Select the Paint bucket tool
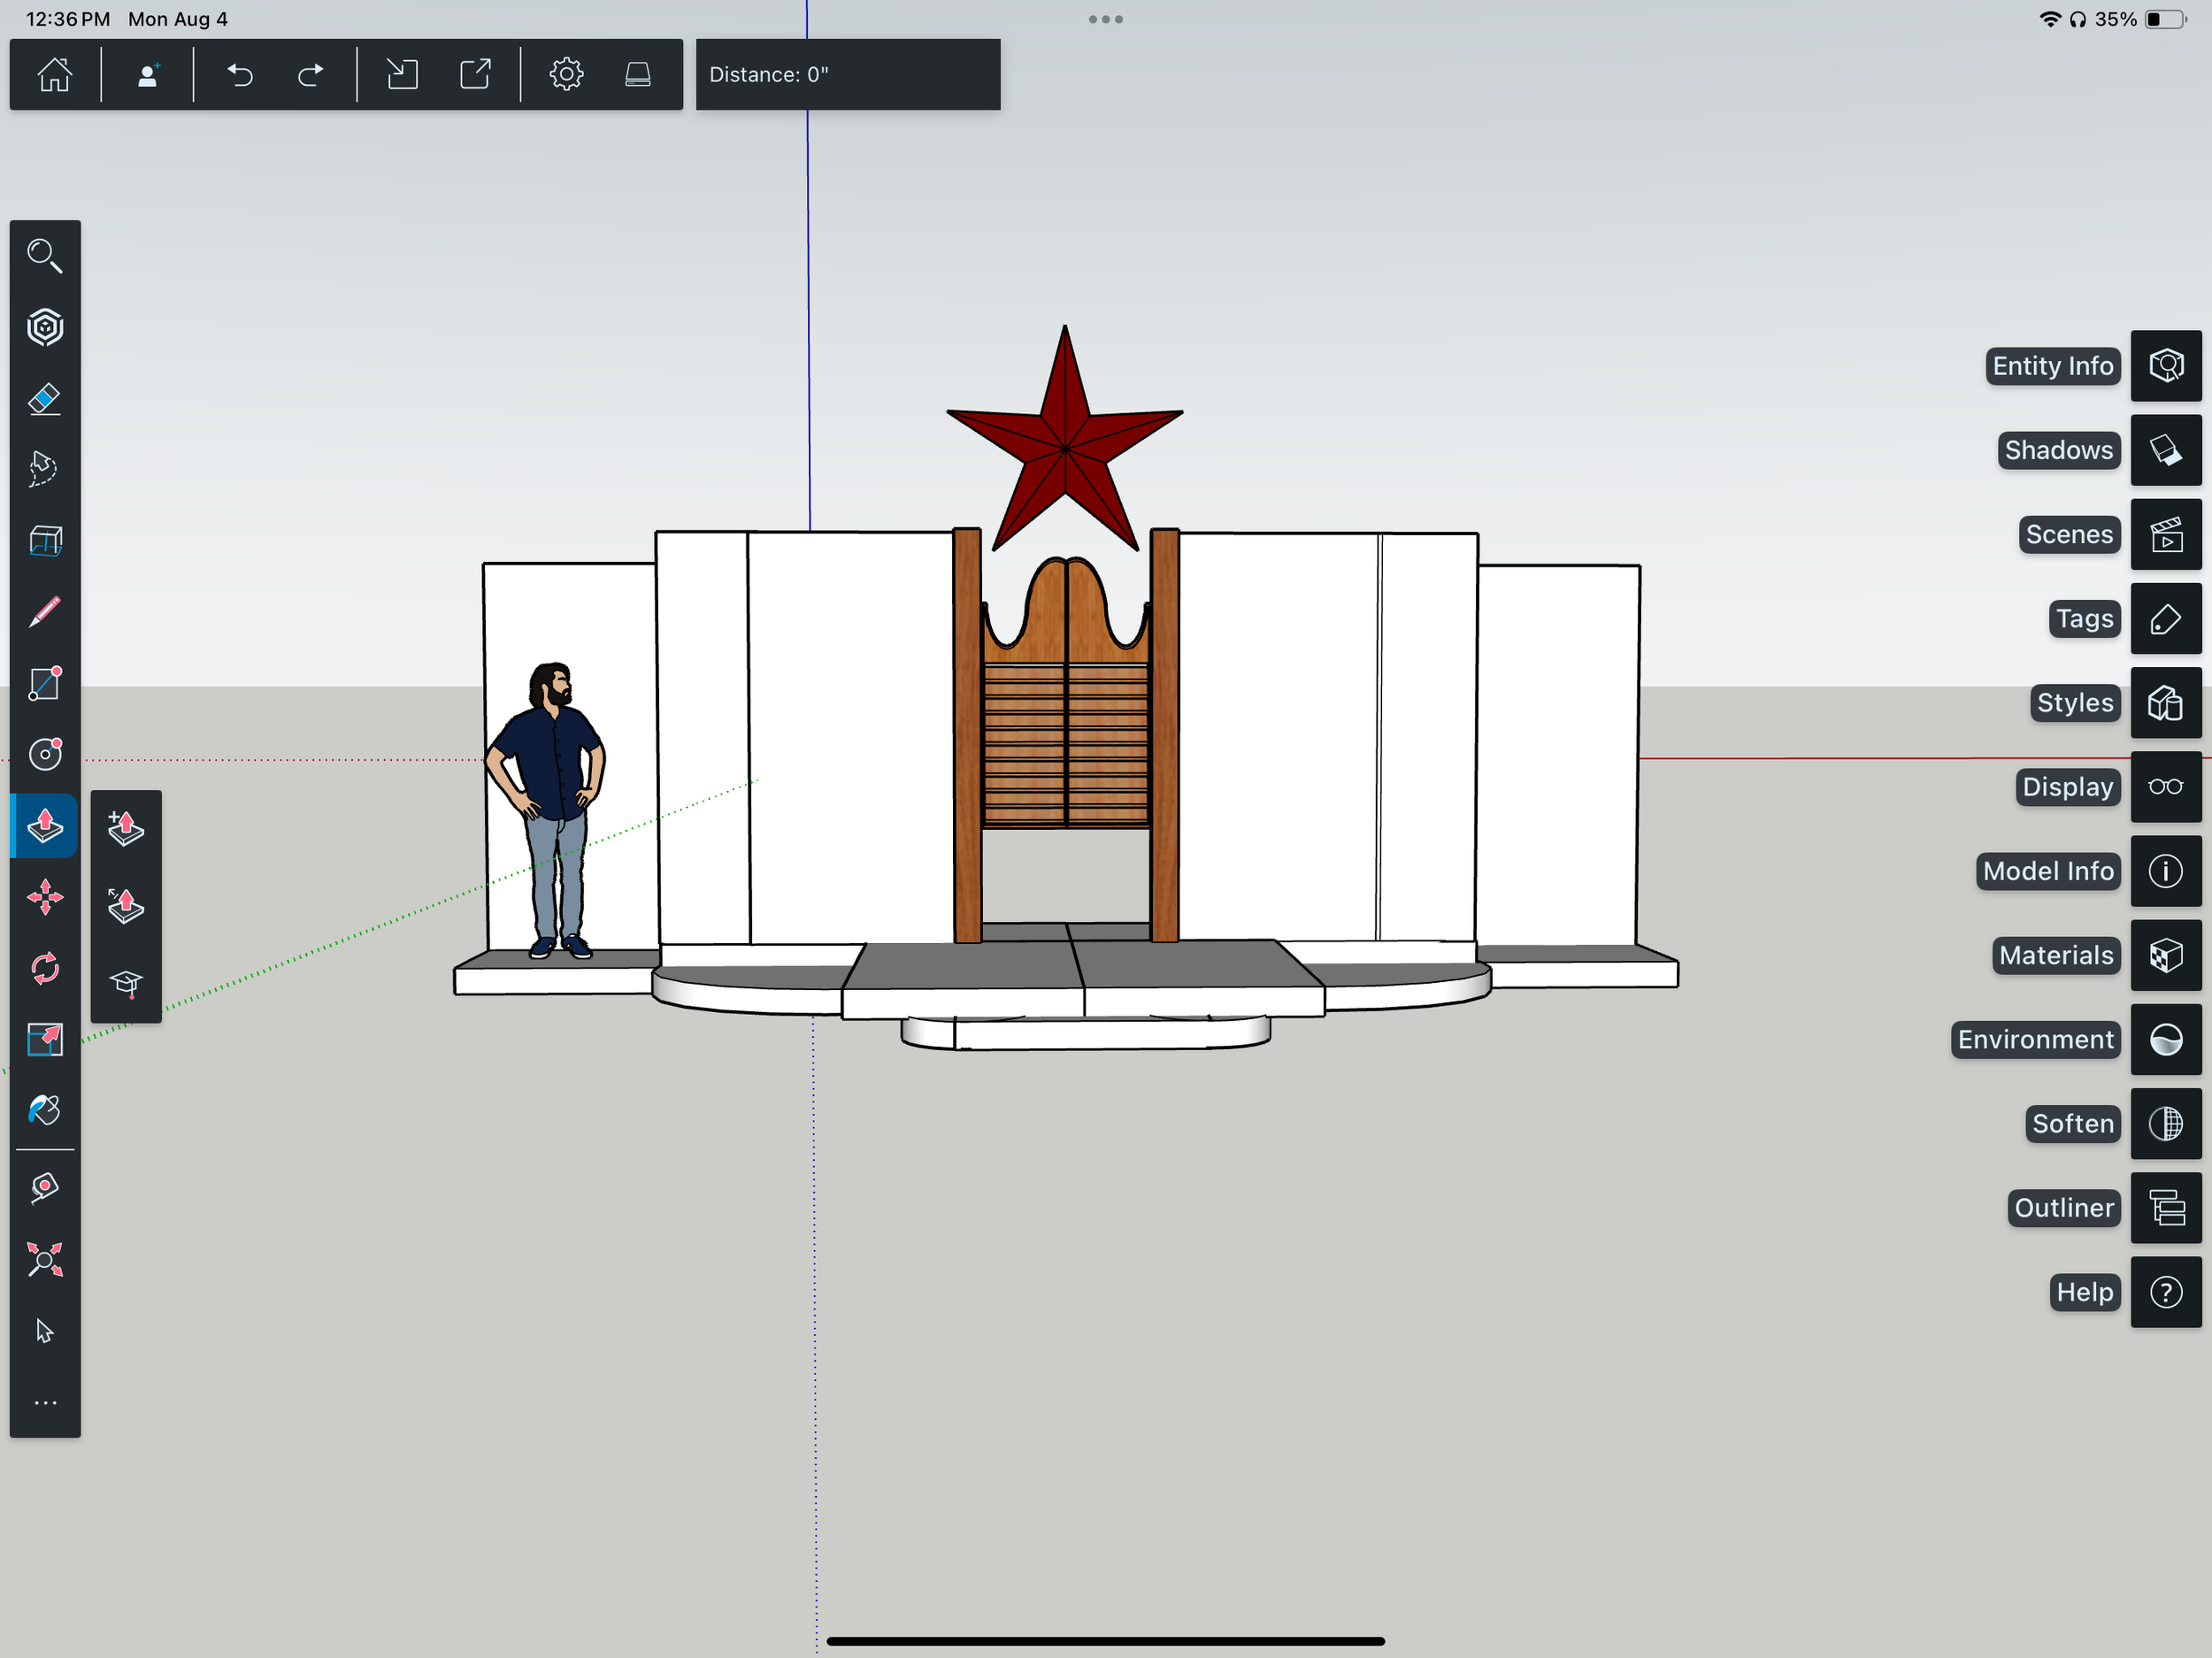 pos(45,1110)
